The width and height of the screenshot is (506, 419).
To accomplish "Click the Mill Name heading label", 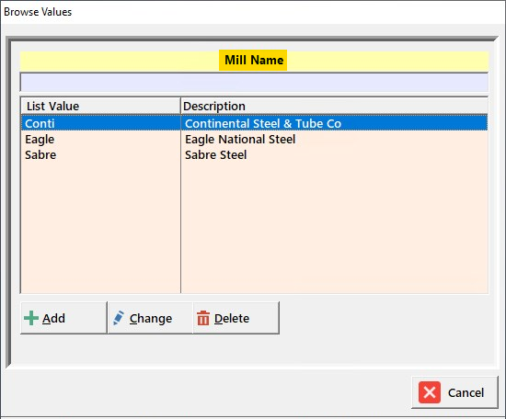I will 254,61.
